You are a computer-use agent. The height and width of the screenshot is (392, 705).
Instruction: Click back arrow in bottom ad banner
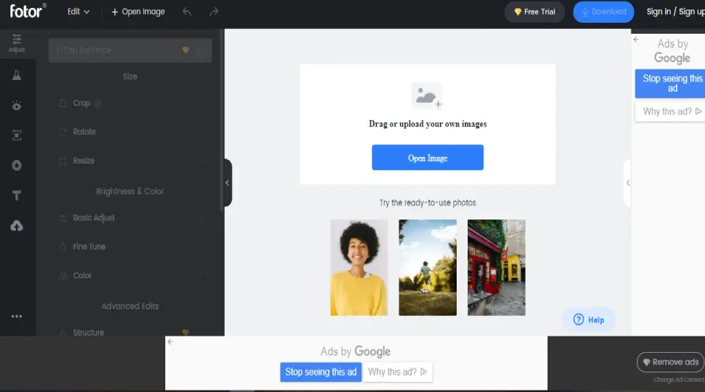(x=171, y=342)
